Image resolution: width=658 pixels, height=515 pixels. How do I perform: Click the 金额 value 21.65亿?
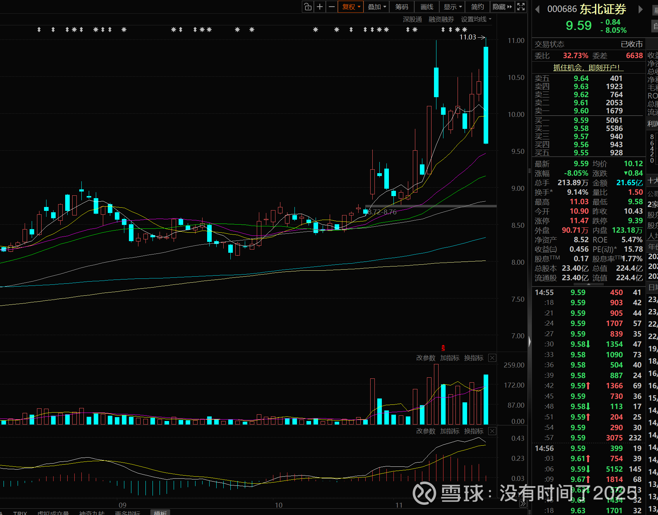click(629, 183)
